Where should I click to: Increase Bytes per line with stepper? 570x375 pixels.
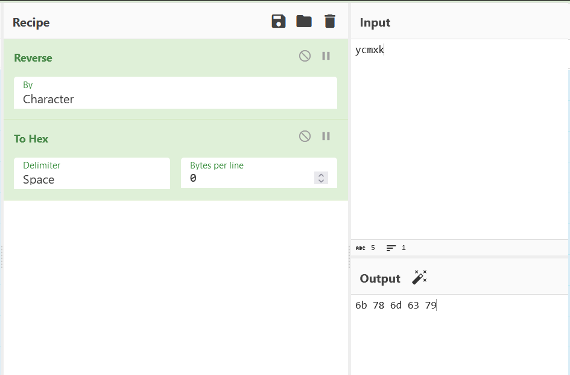pos(321,175)
